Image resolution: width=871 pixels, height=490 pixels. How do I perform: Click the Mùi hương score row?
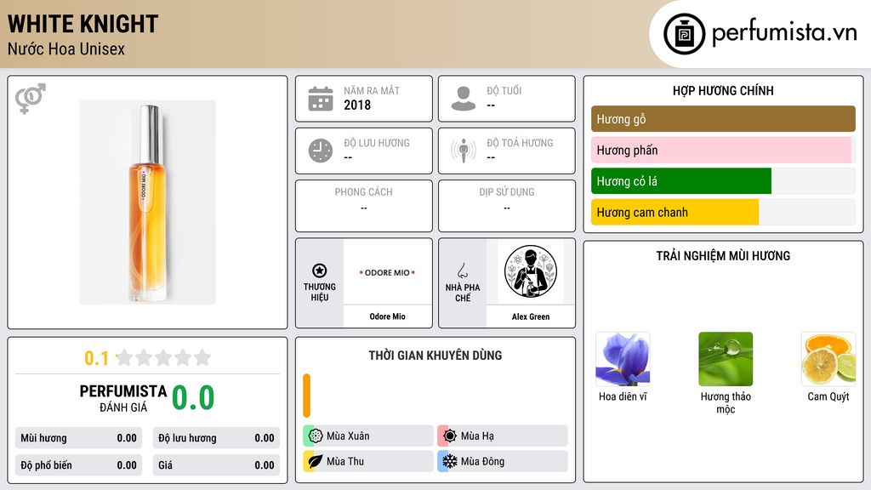pos(78,438)
